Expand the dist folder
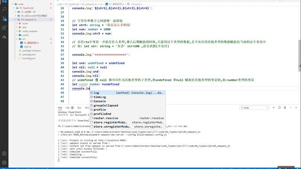Image resolution: width=301 pixels, height=169 pixels. 17,27
